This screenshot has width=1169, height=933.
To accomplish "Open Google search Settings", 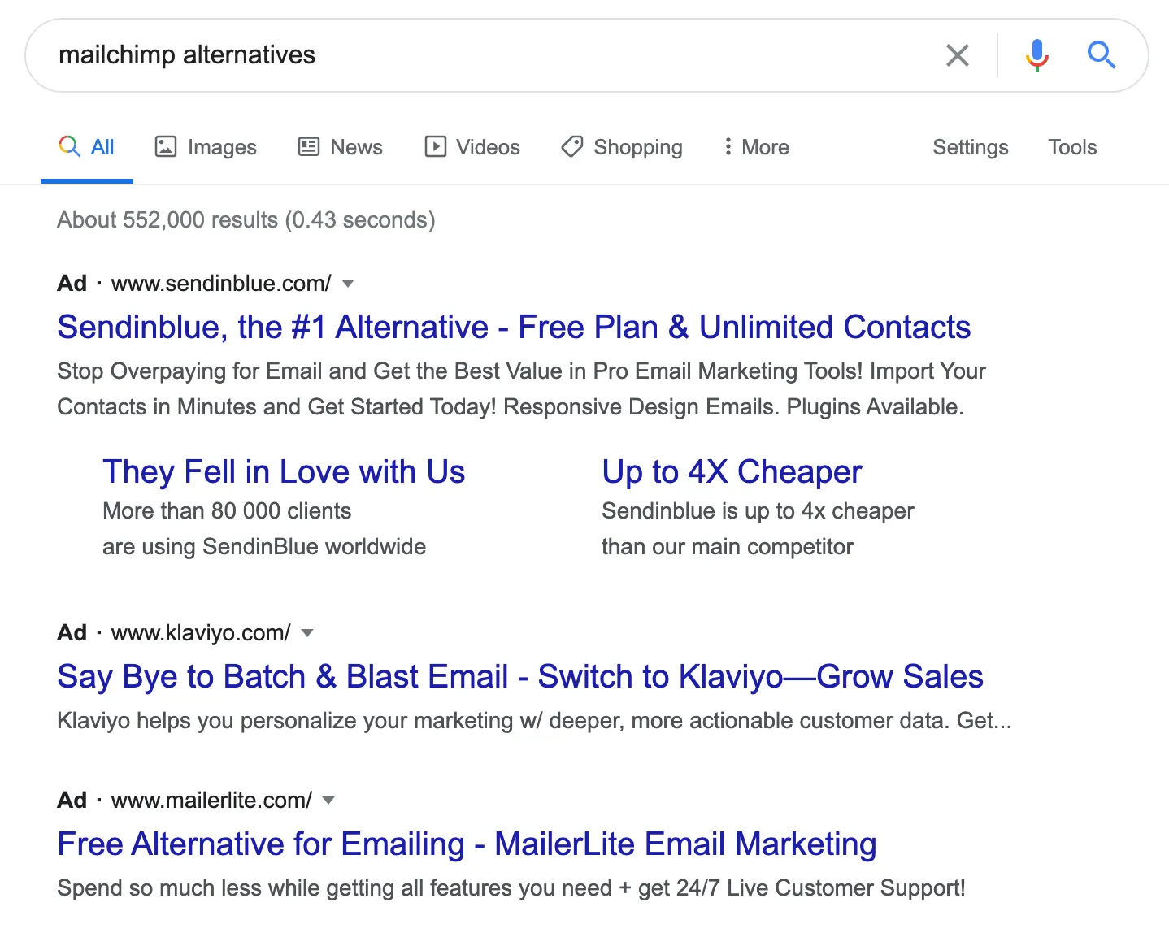I will (970, 147).
